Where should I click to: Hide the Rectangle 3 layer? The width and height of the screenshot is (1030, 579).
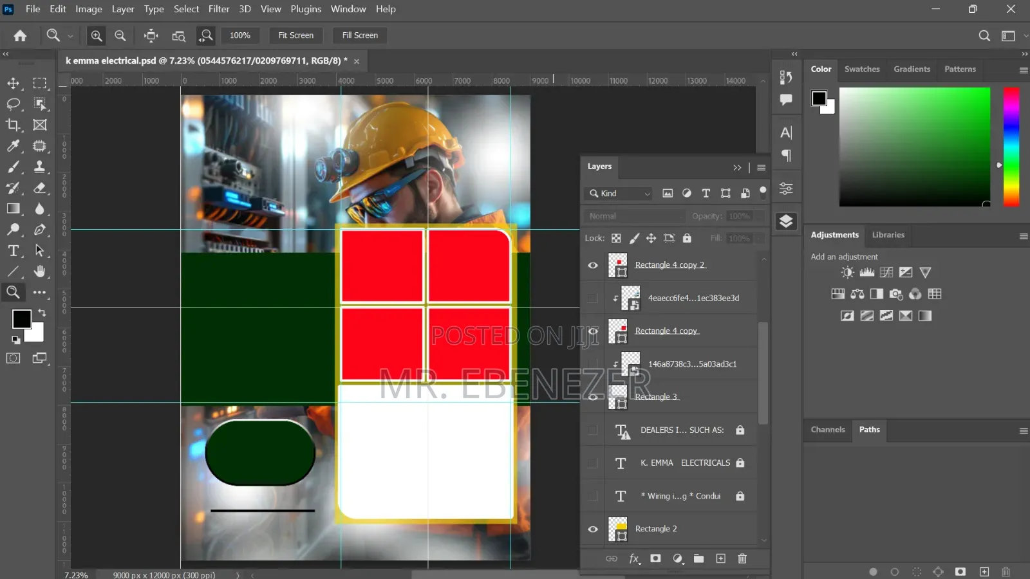pos(593,397)
